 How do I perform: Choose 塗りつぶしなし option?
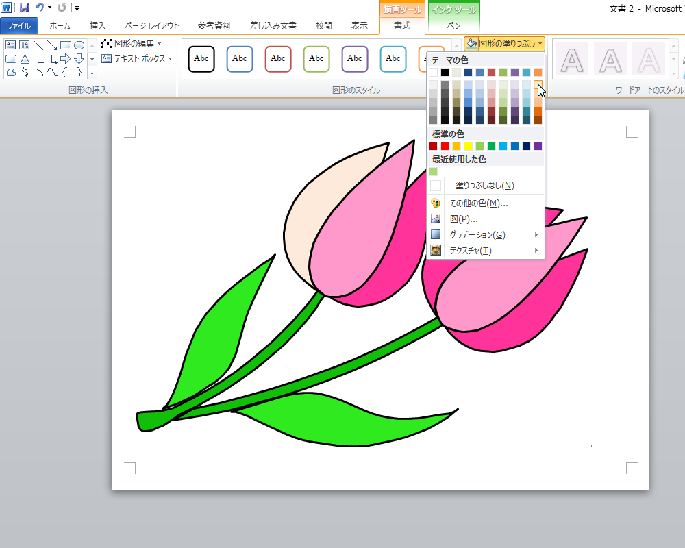pos(484,186)
